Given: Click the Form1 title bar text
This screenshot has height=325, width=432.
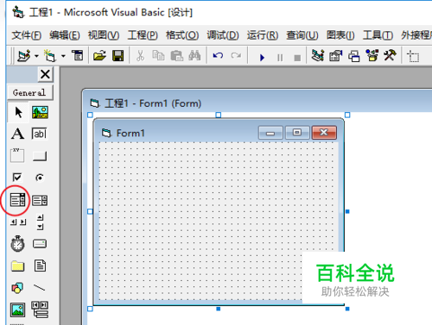Looking at the screenshot, I should (x=130, y=133).
